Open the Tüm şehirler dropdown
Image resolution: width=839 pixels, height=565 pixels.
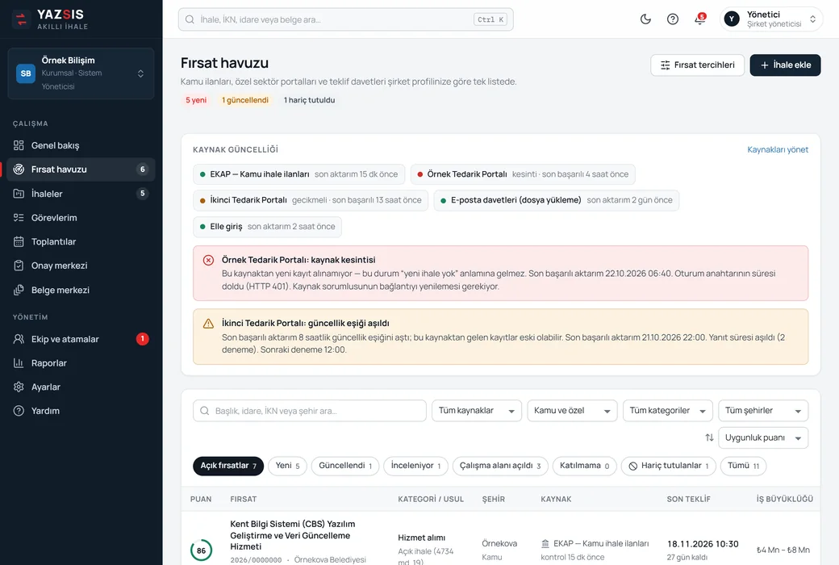[x=763, y=411]
